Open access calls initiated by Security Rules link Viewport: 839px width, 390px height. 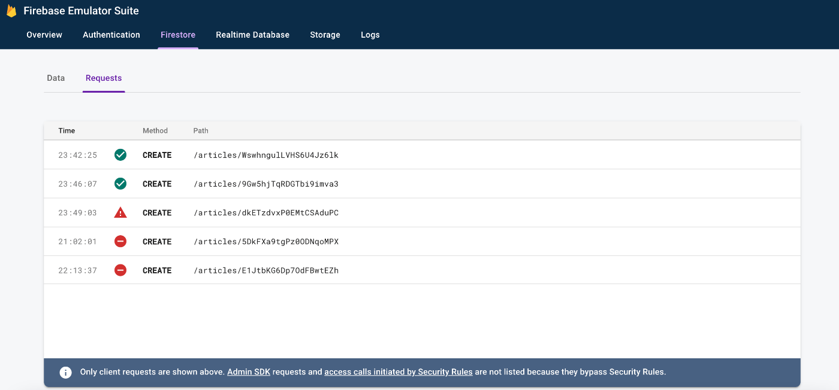tap(399, 372)
